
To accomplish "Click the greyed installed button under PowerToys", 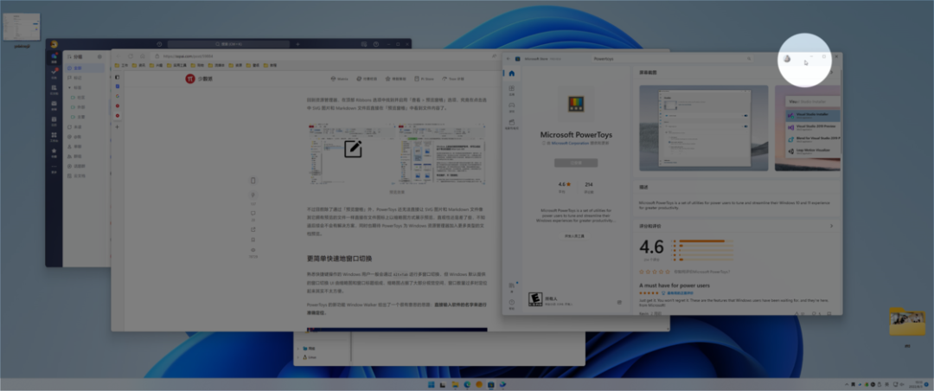I will click(576, 163).
